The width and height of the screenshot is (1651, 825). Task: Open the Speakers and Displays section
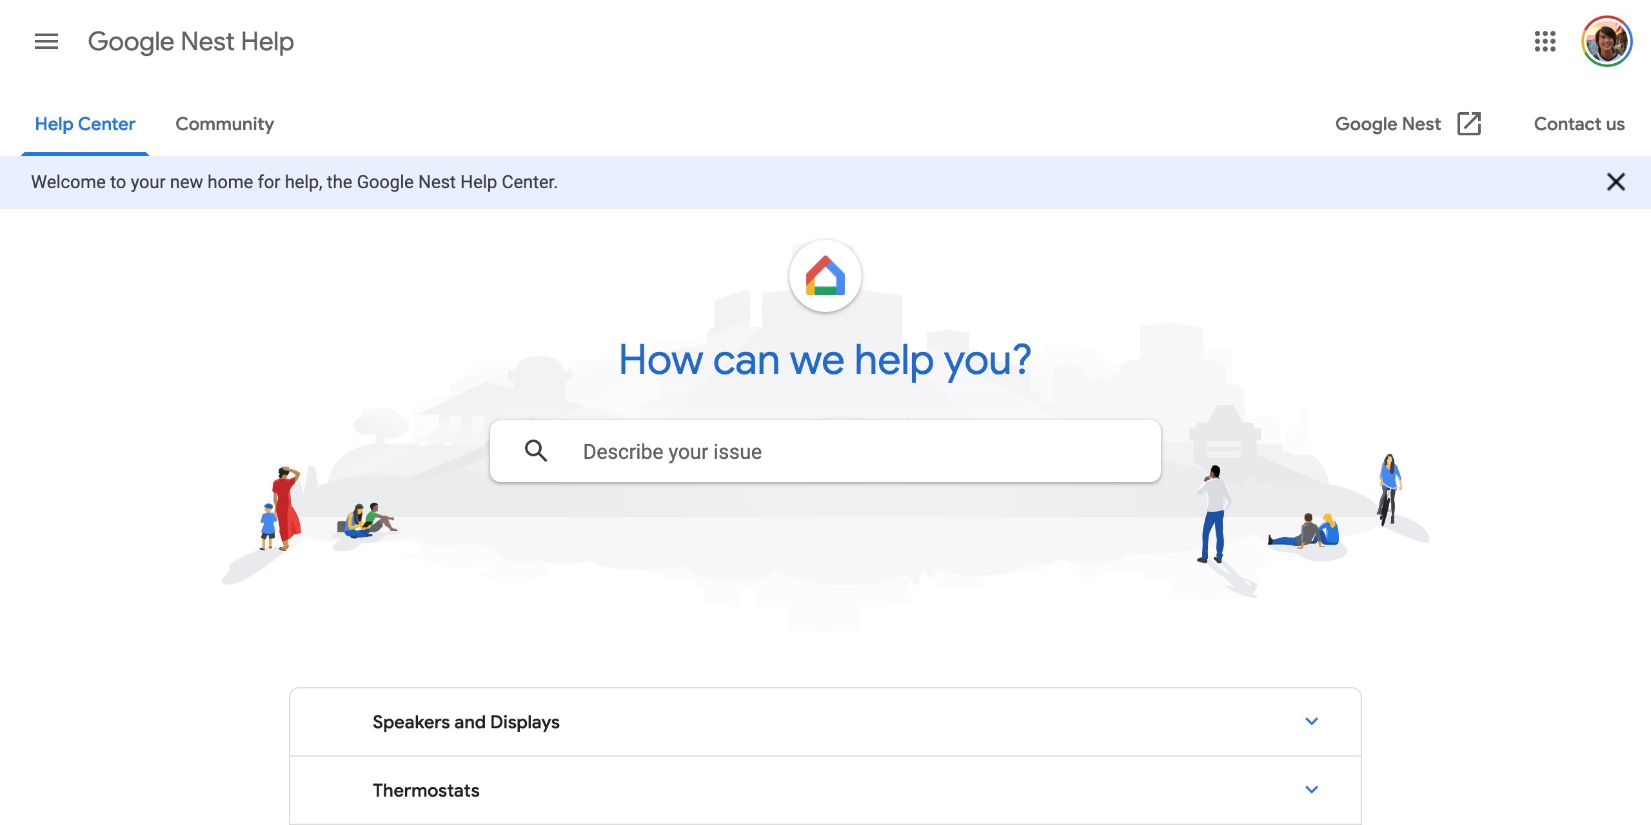(466, 722)
